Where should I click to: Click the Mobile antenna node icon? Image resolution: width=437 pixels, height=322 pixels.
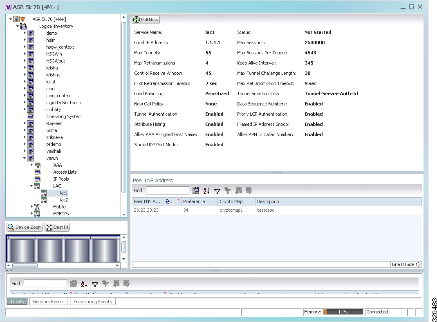click(x=37, y=207)
